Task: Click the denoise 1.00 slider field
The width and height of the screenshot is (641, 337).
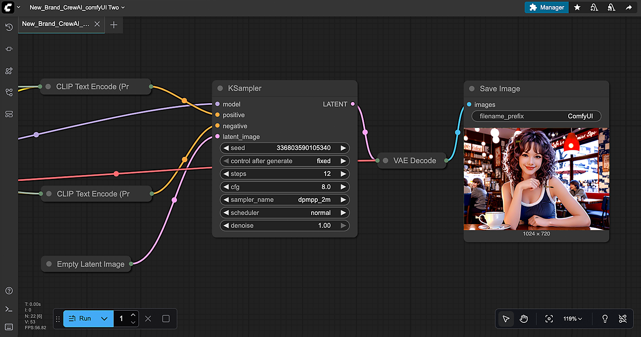Action: coord(285,226)
